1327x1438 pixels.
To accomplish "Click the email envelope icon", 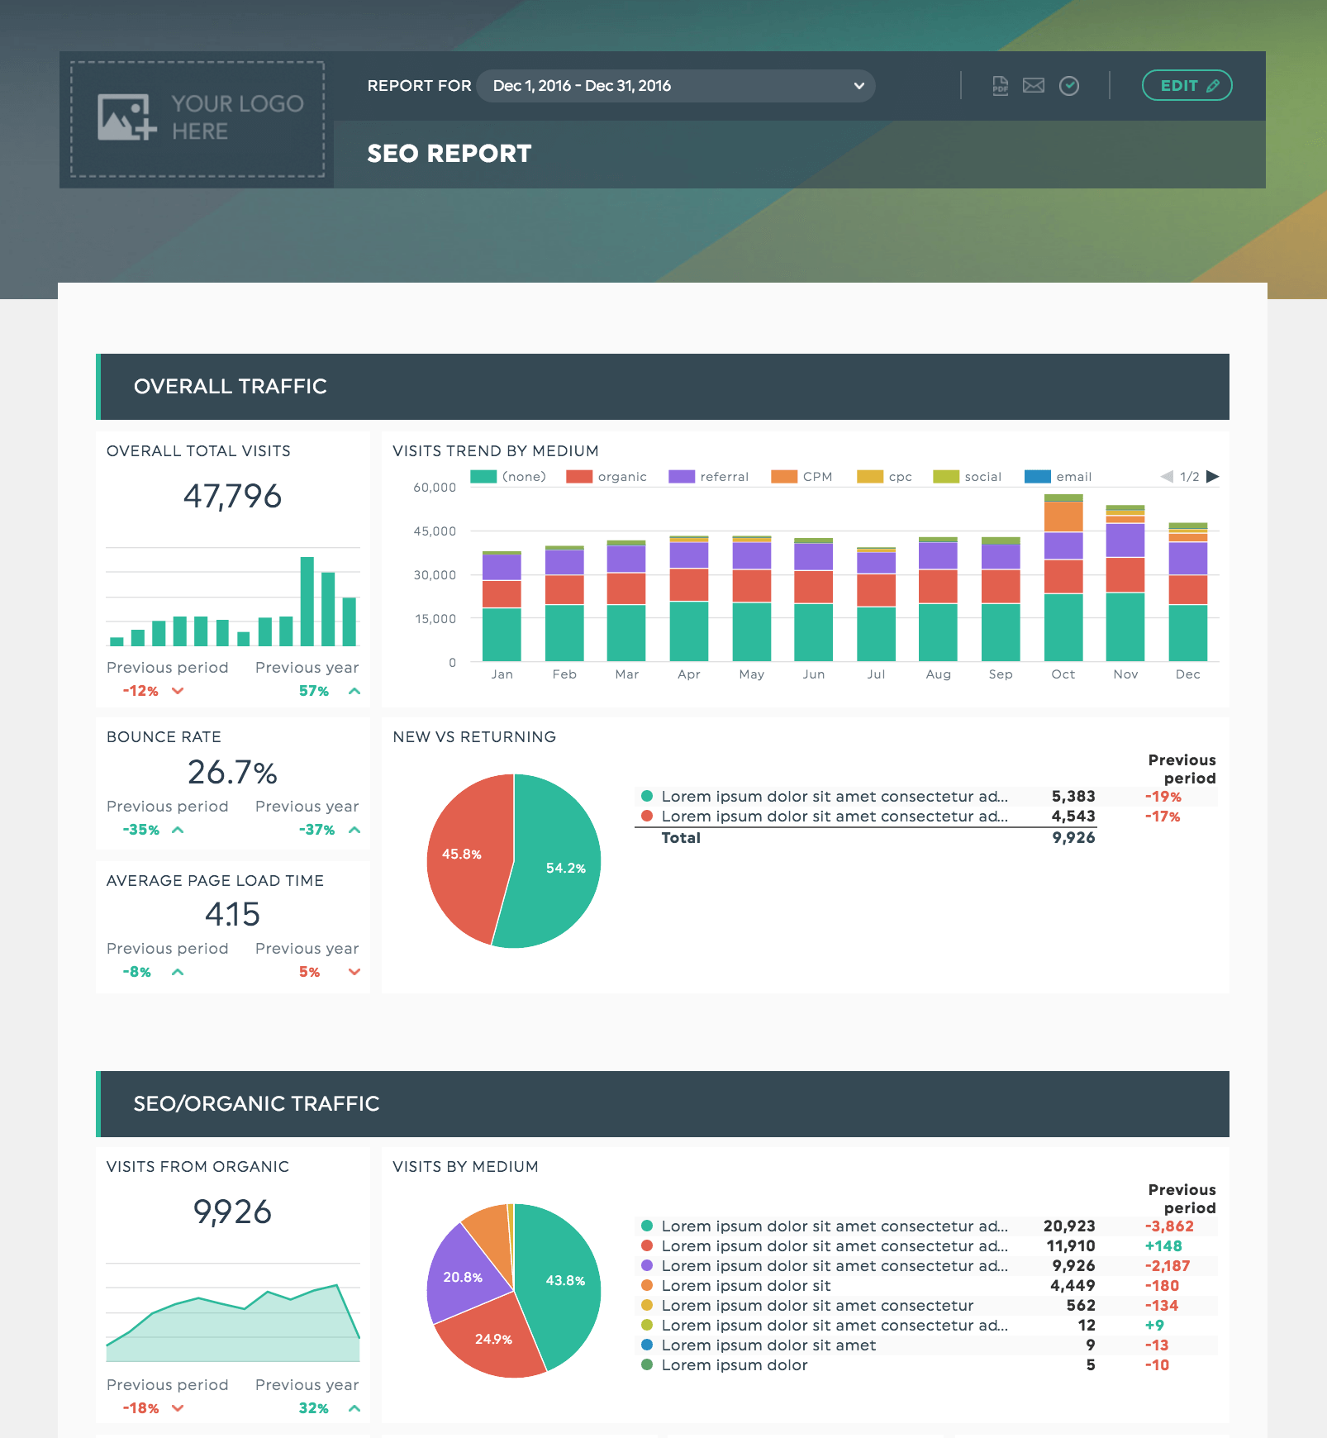I will 1034,86.
